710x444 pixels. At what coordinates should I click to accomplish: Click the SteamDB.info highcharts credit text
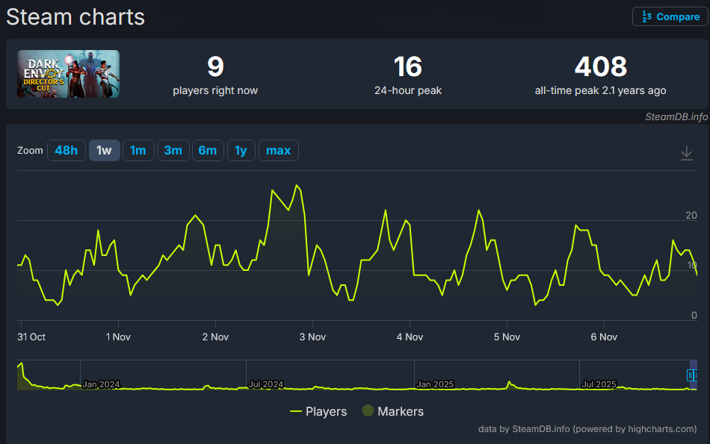[x=587, y=429]
